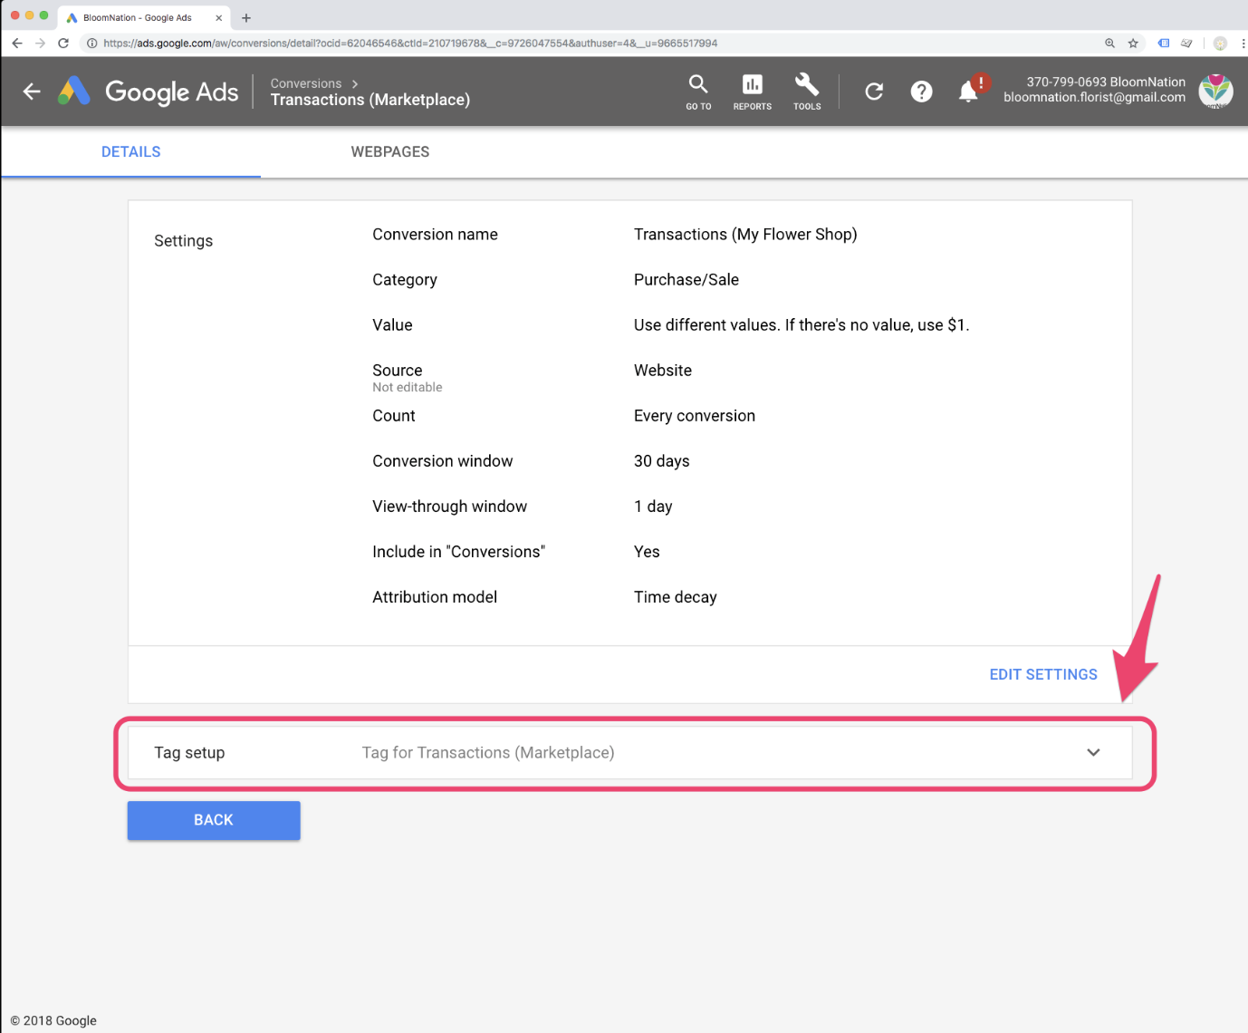This screenshot has width=1248, height=1033.
Task: Click the header title 'Transactions (Marketplace)'
Action: tap(370, 100)
